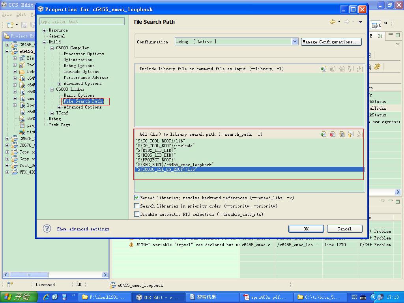Click the warning icon on the tmpval problem row
Viewport: 404px width, 303px height.
tap(131, 245)
